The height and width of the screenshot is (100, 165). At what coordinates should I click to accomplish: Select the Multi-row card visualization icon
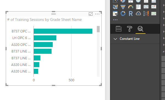[x=138, y=7]
